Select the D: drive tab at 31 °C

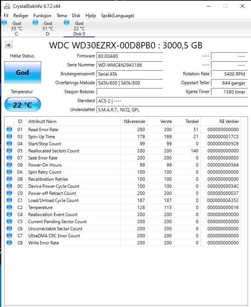point(48,29)
